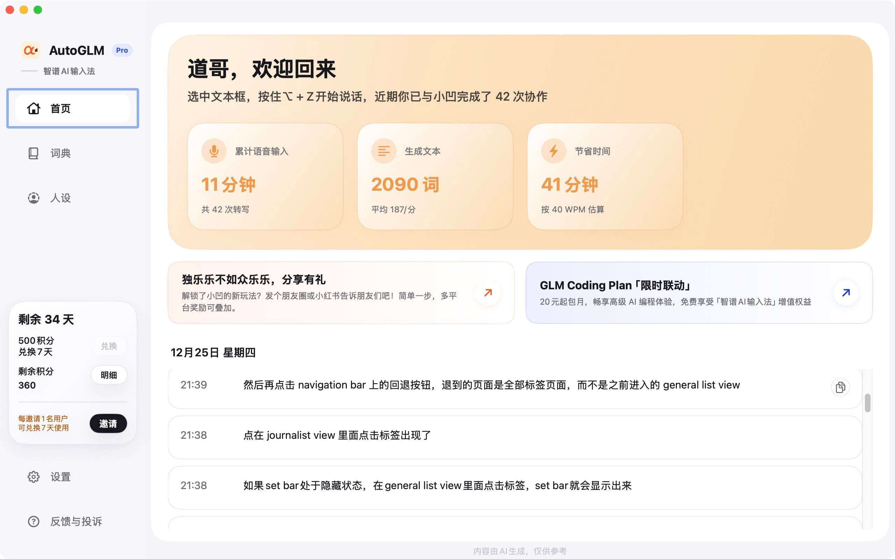Click the Pro badge next to AutoGLM
The height and width of the screenshot is (559, 895).
(122, 50)
